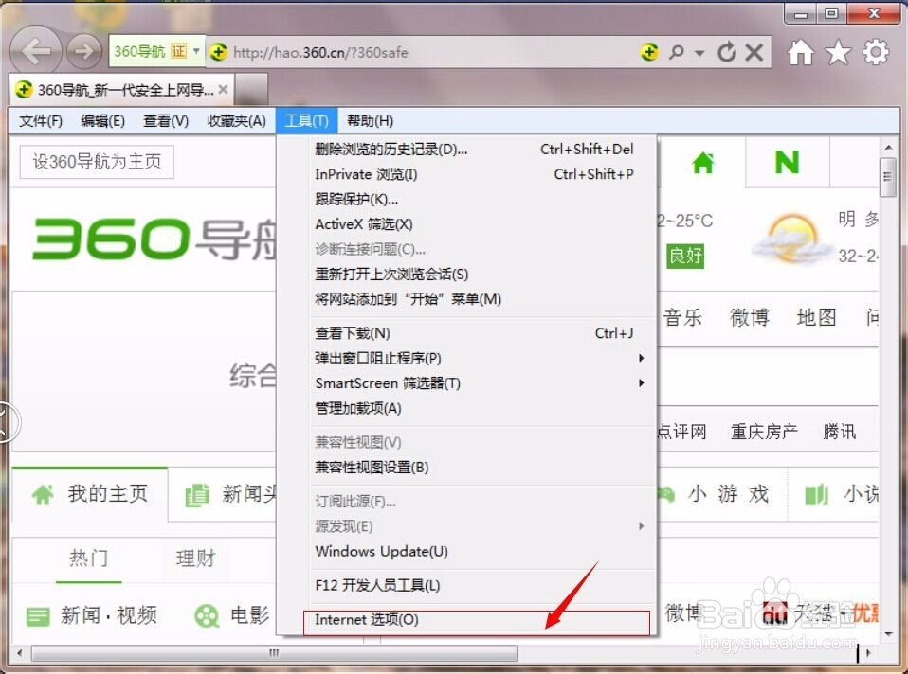Click the green N icon on the page
Image resolution: width=908 pixels, height=674 pixels.
pyautogui.click(x=787, y=162)
